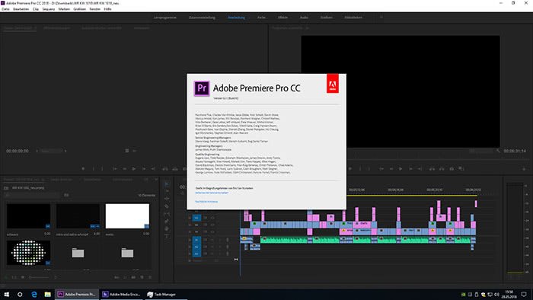The image size is (533, 300).
Task: Select the Hand tool
Action: pos(167,228)
